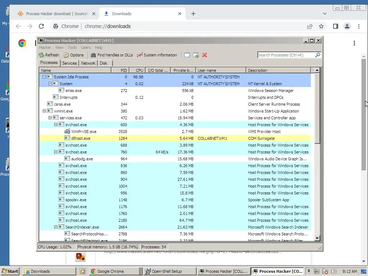Open the Help menu
This screenshot has height=276, width=368.
click(98, 47)
